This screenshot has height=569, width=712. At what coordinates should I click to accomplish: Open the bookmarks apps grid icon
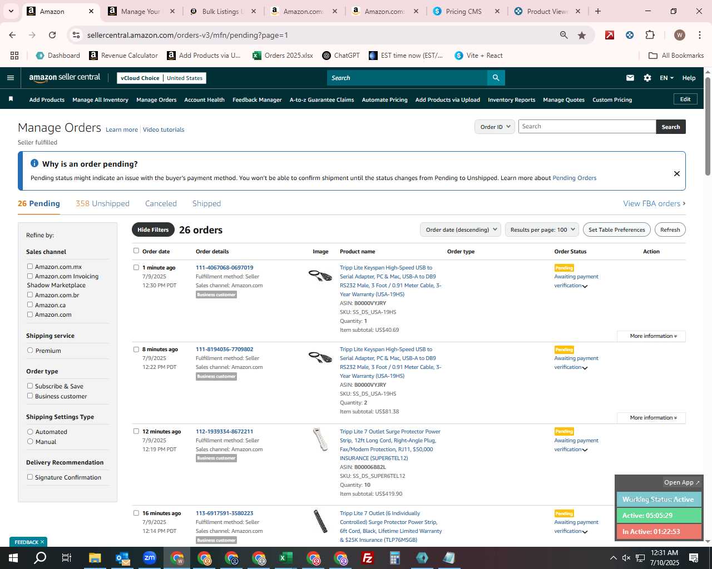click(14, 56)
